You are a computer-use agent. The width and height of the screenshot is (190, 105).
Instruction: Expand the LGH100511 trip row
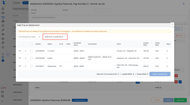point(25,66)
